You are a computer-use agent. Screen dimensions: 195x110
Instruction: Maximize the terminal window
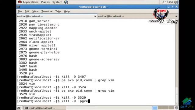click(x=172, y=7)
